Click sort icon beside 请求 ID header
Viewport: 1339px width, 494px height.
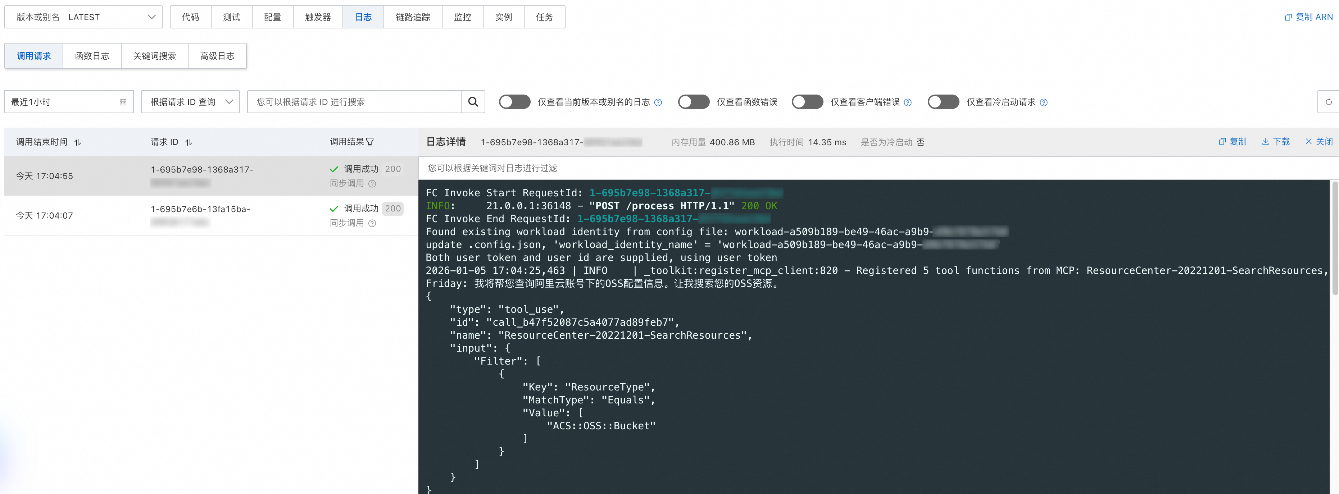(189, 142)
